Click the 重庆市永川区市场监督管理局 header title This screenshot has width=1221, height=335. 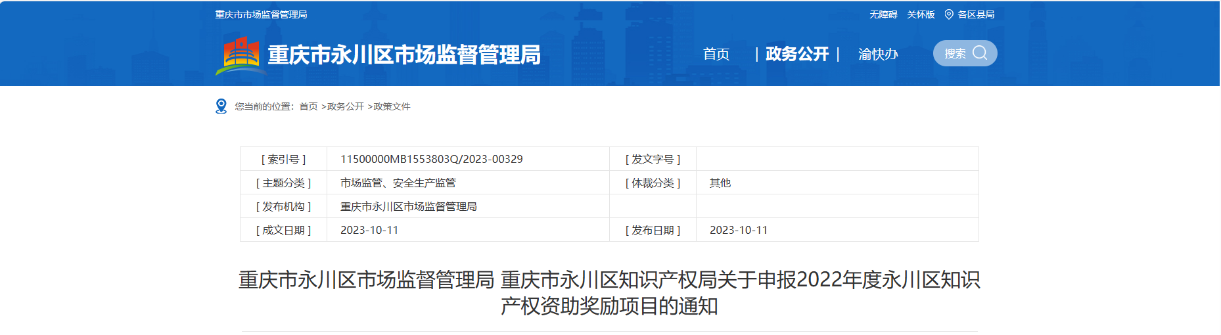click(403, 55)
